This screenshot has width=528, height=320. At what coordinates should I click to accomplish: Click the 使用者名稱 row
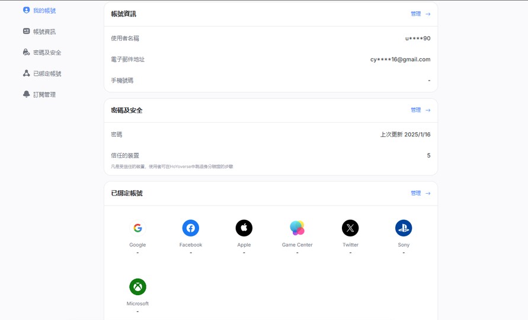(x=270, y=39)
